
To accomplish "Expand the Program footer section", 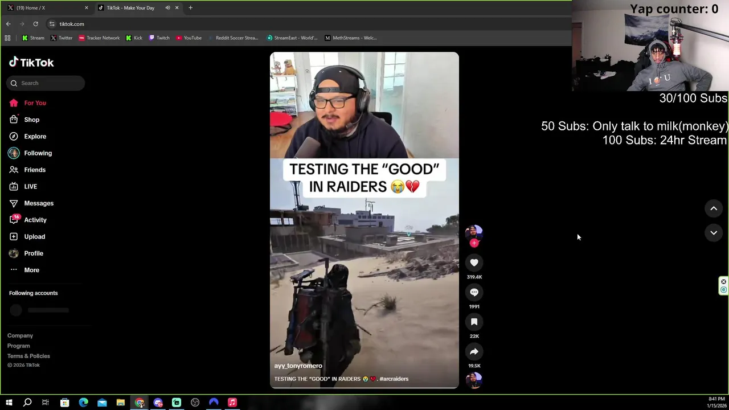I will [18, 346].
